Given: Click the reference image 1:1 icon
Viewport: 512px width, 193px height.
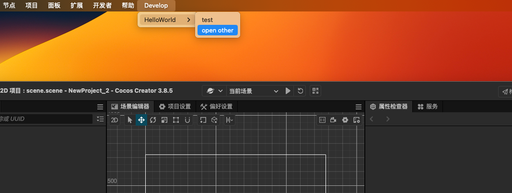Looking at the screenshot, I should pos(322,120).
